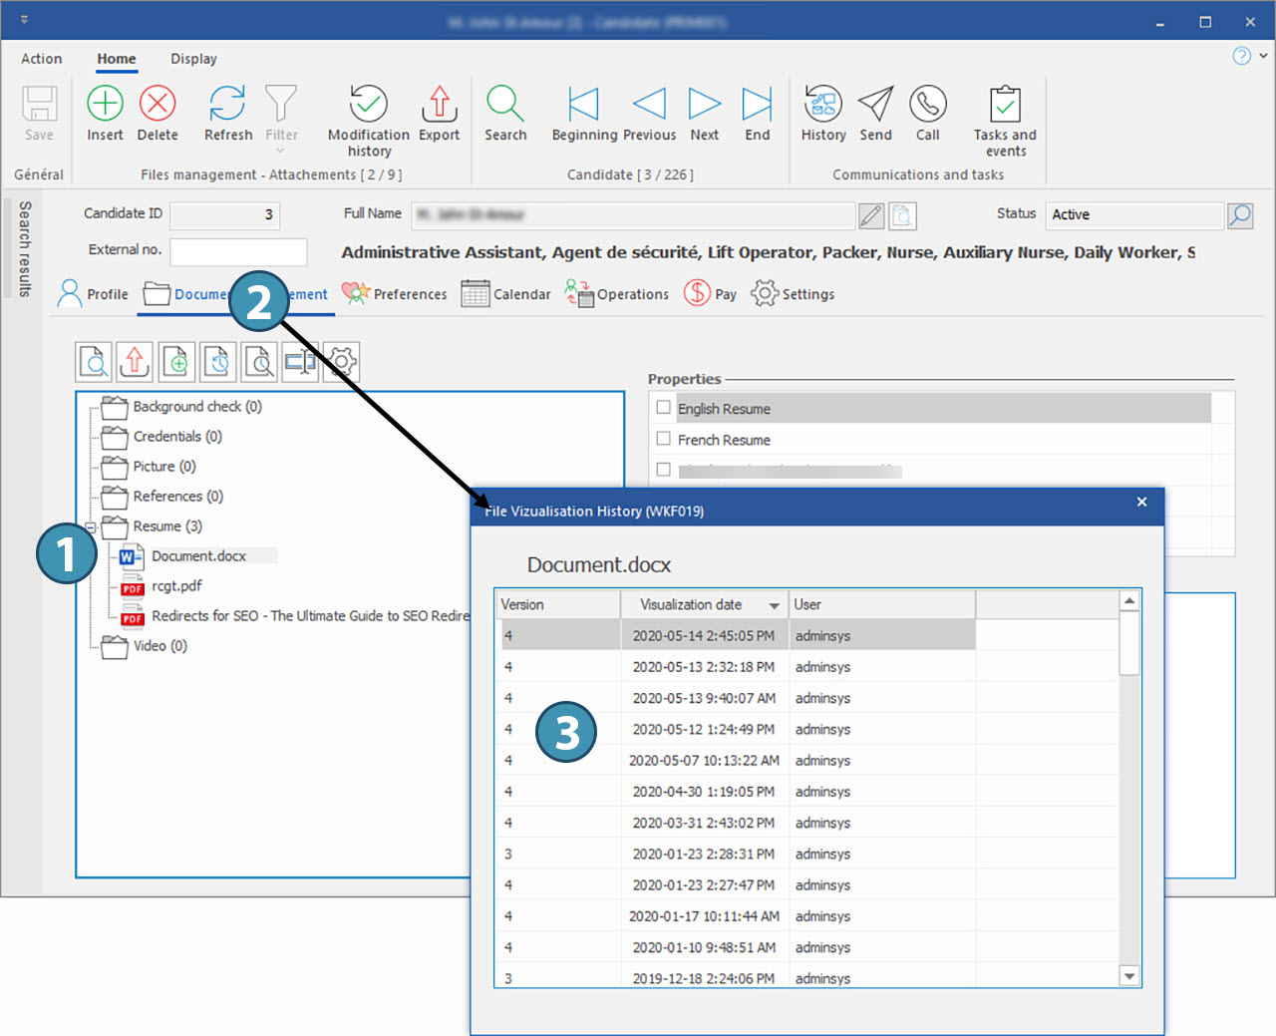
Task: Click the Insert icon in ribbon
Action: point(105,104)
